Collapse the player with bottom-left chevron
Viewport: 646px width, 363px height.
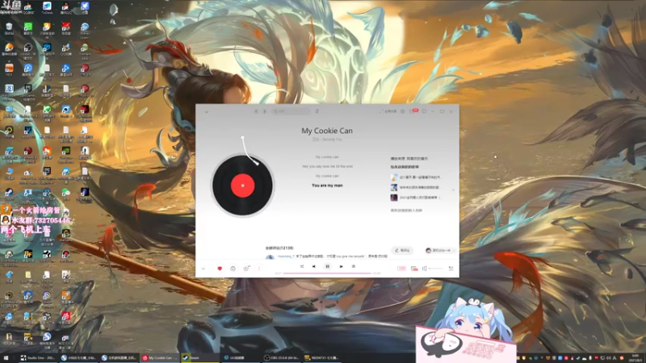pos(203,269)
